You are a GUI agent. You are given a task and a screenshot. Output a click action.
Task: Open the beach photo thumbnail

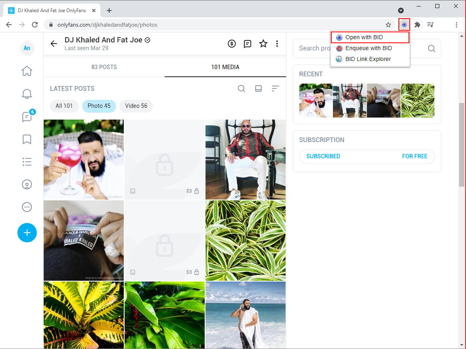tap(245, 315)
